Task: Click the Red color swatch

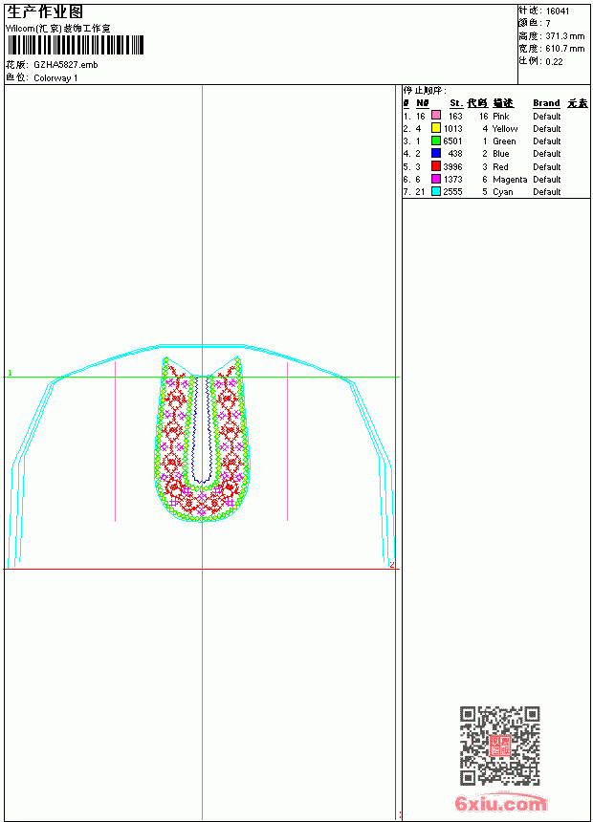Action: (x=435, y=166)
